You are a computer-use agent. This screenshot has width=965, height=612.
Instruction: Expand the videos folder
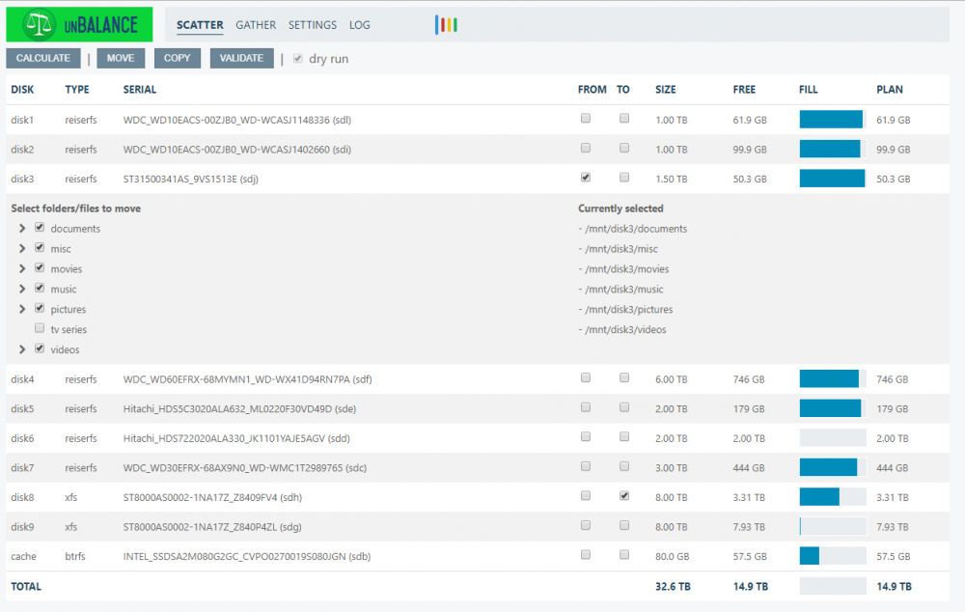[22, 349]
